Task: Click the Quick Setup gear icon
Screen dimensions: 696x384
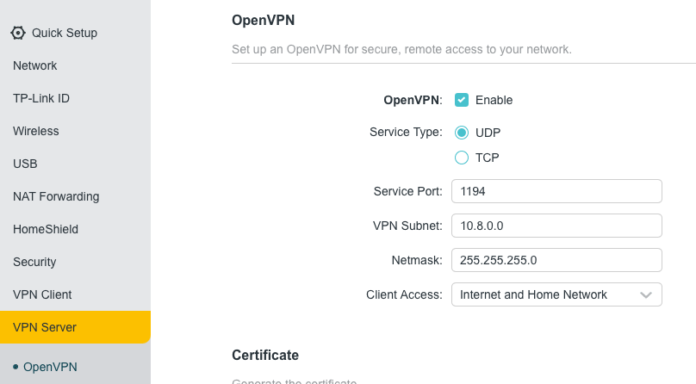Action: (18, 33)
